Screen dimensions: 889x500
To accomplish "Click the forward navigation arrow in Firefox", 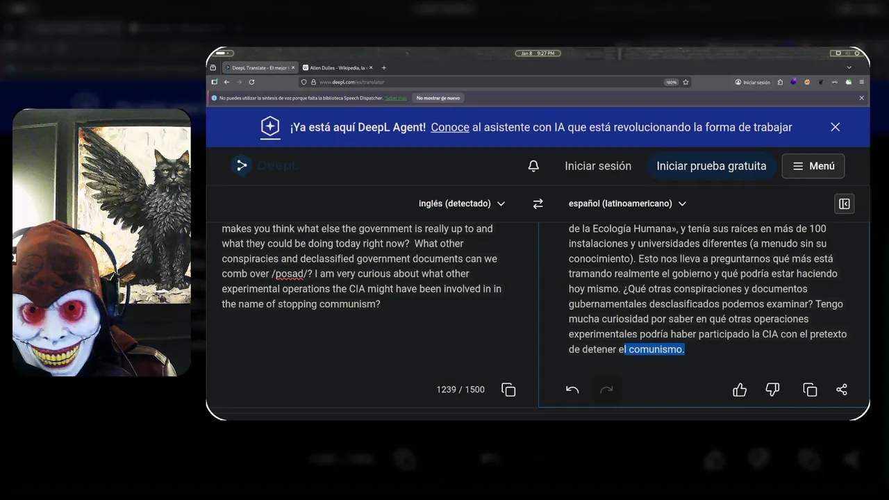I will 239,82.
